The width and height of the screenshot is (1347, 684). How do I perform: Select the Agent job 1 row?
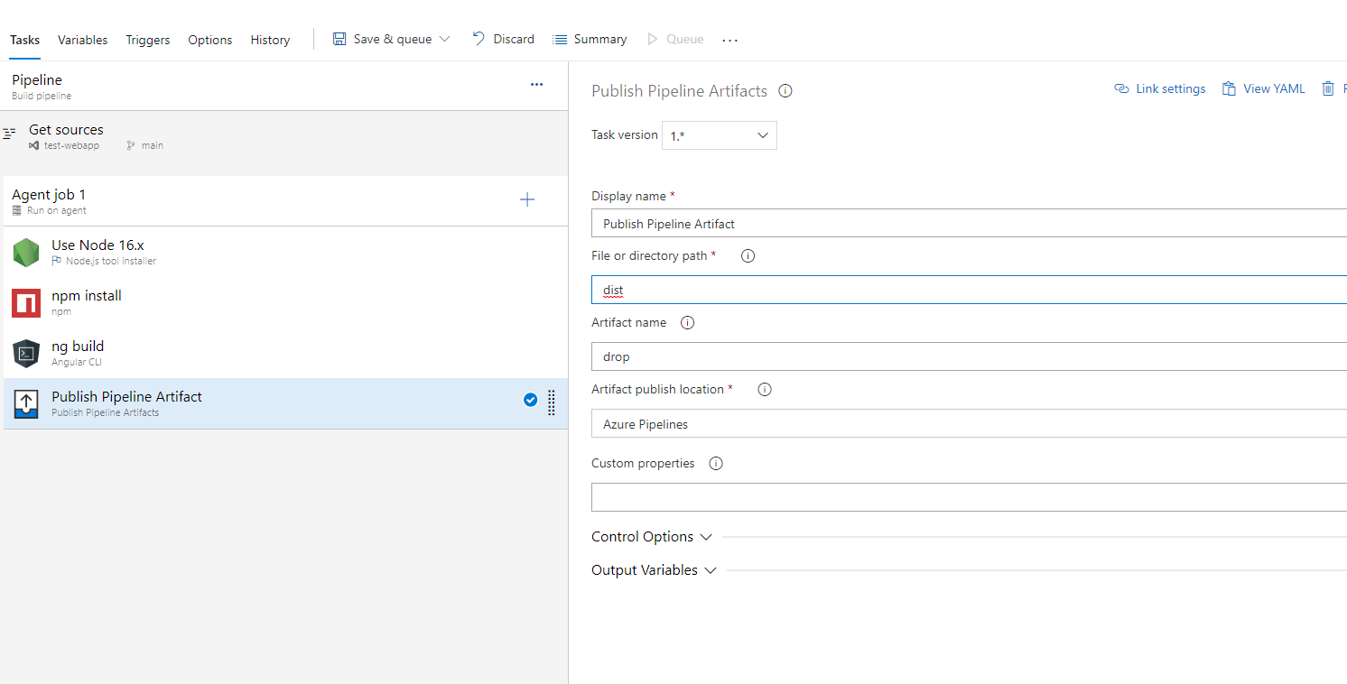point(286,201)
